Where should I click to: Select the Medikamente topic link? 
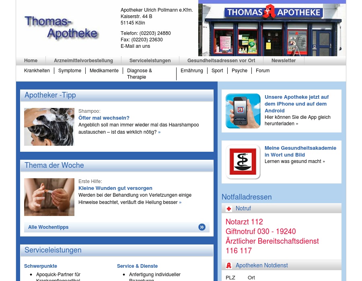click(x=104, y=71)
